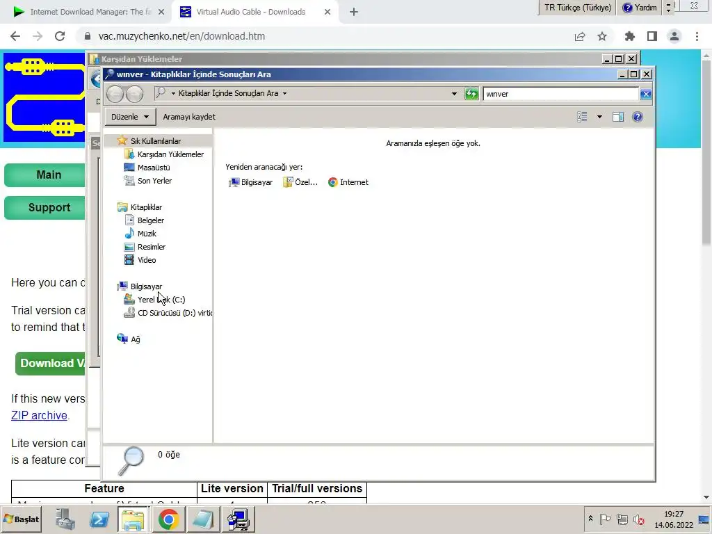
Task: Click the muted volume tray icon
Action: [639, 519]
